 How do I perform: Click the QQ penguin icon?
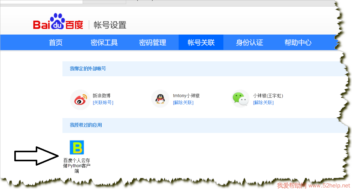point(160,99)
